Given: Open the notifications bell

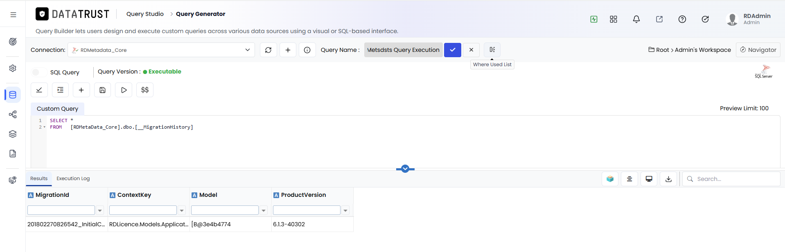Looking at the screenshot, I should pos(636,19).
